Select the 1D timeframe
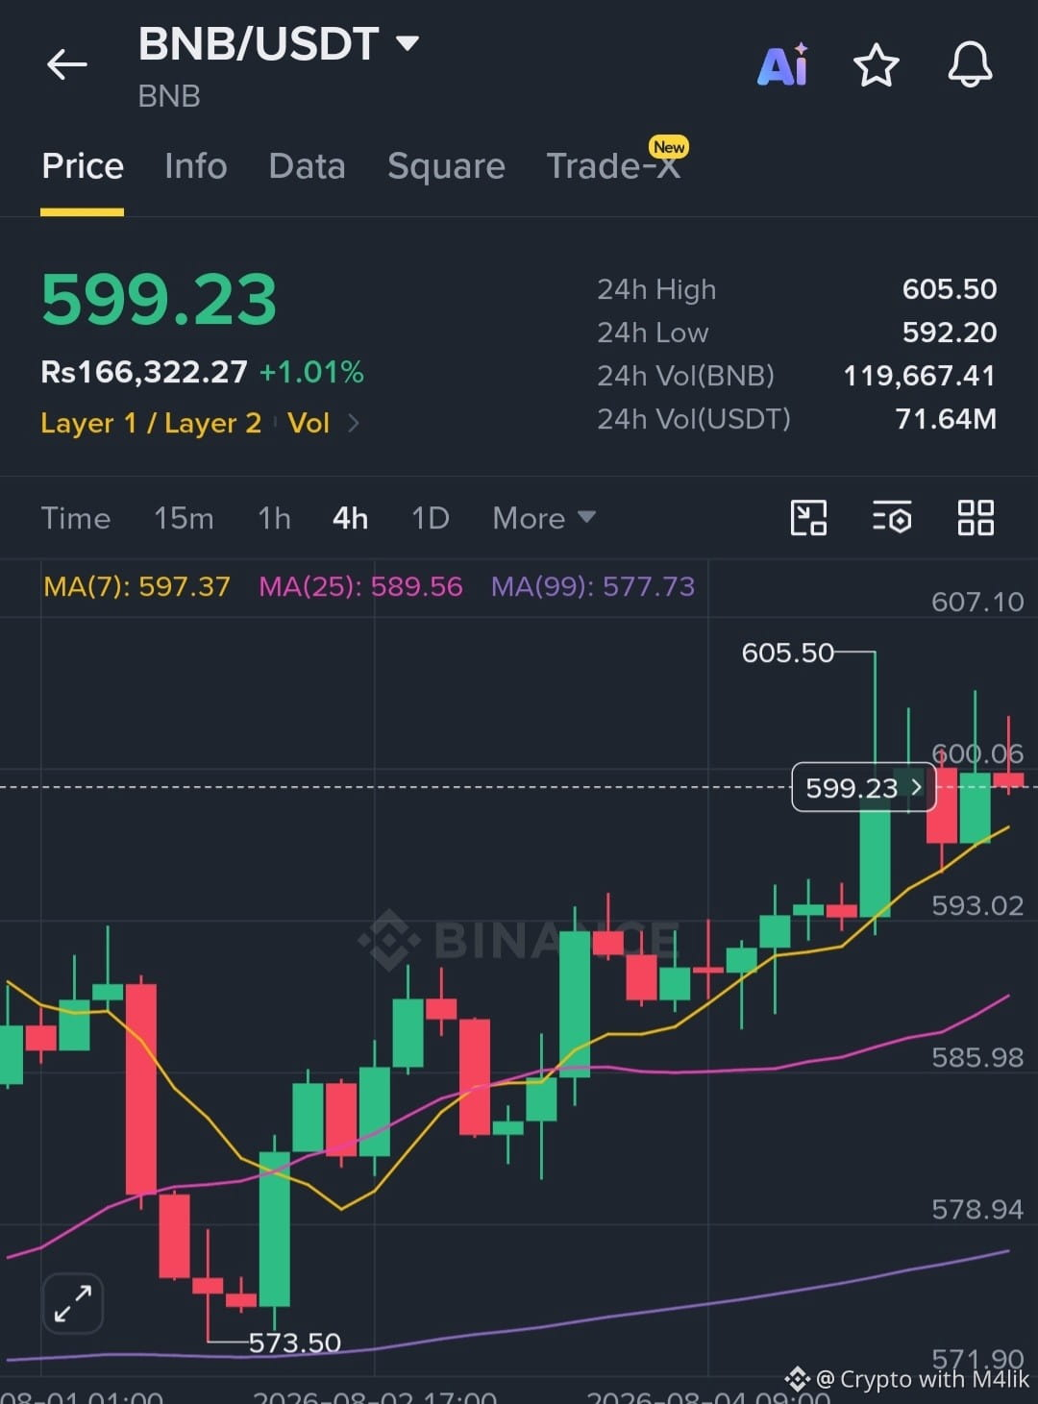 [x=431, y=518]
